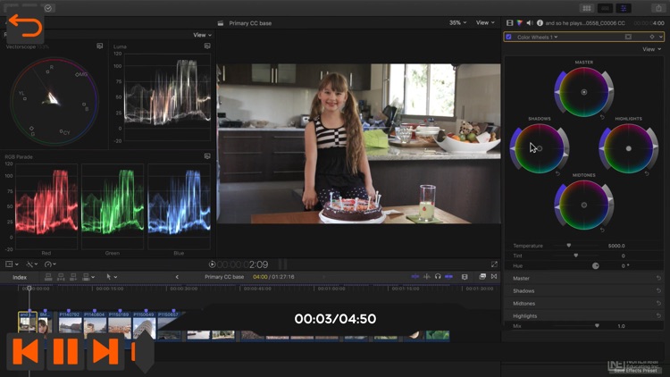Click the Temperature value 5000.0 field
This screenshot has width=670, height=377.
616,246
